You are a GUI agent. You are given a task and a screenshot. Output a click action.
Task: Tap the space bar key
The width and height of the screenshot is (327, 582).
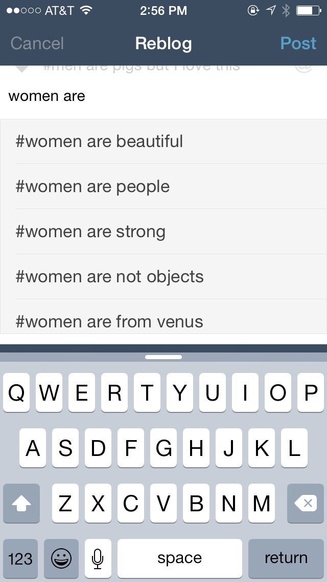(x=180, y=558)
